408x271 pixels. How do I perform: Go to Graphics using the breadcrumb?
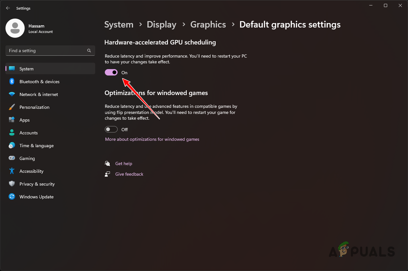(x=208, y=24)
